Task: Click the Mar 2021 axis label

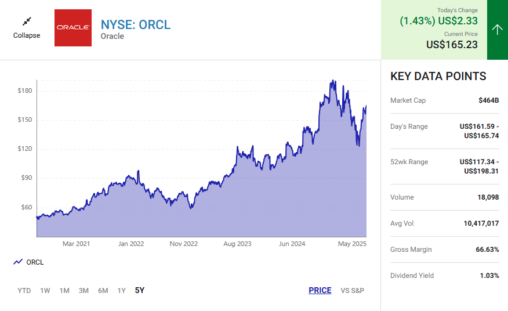Action: (76, 244)
